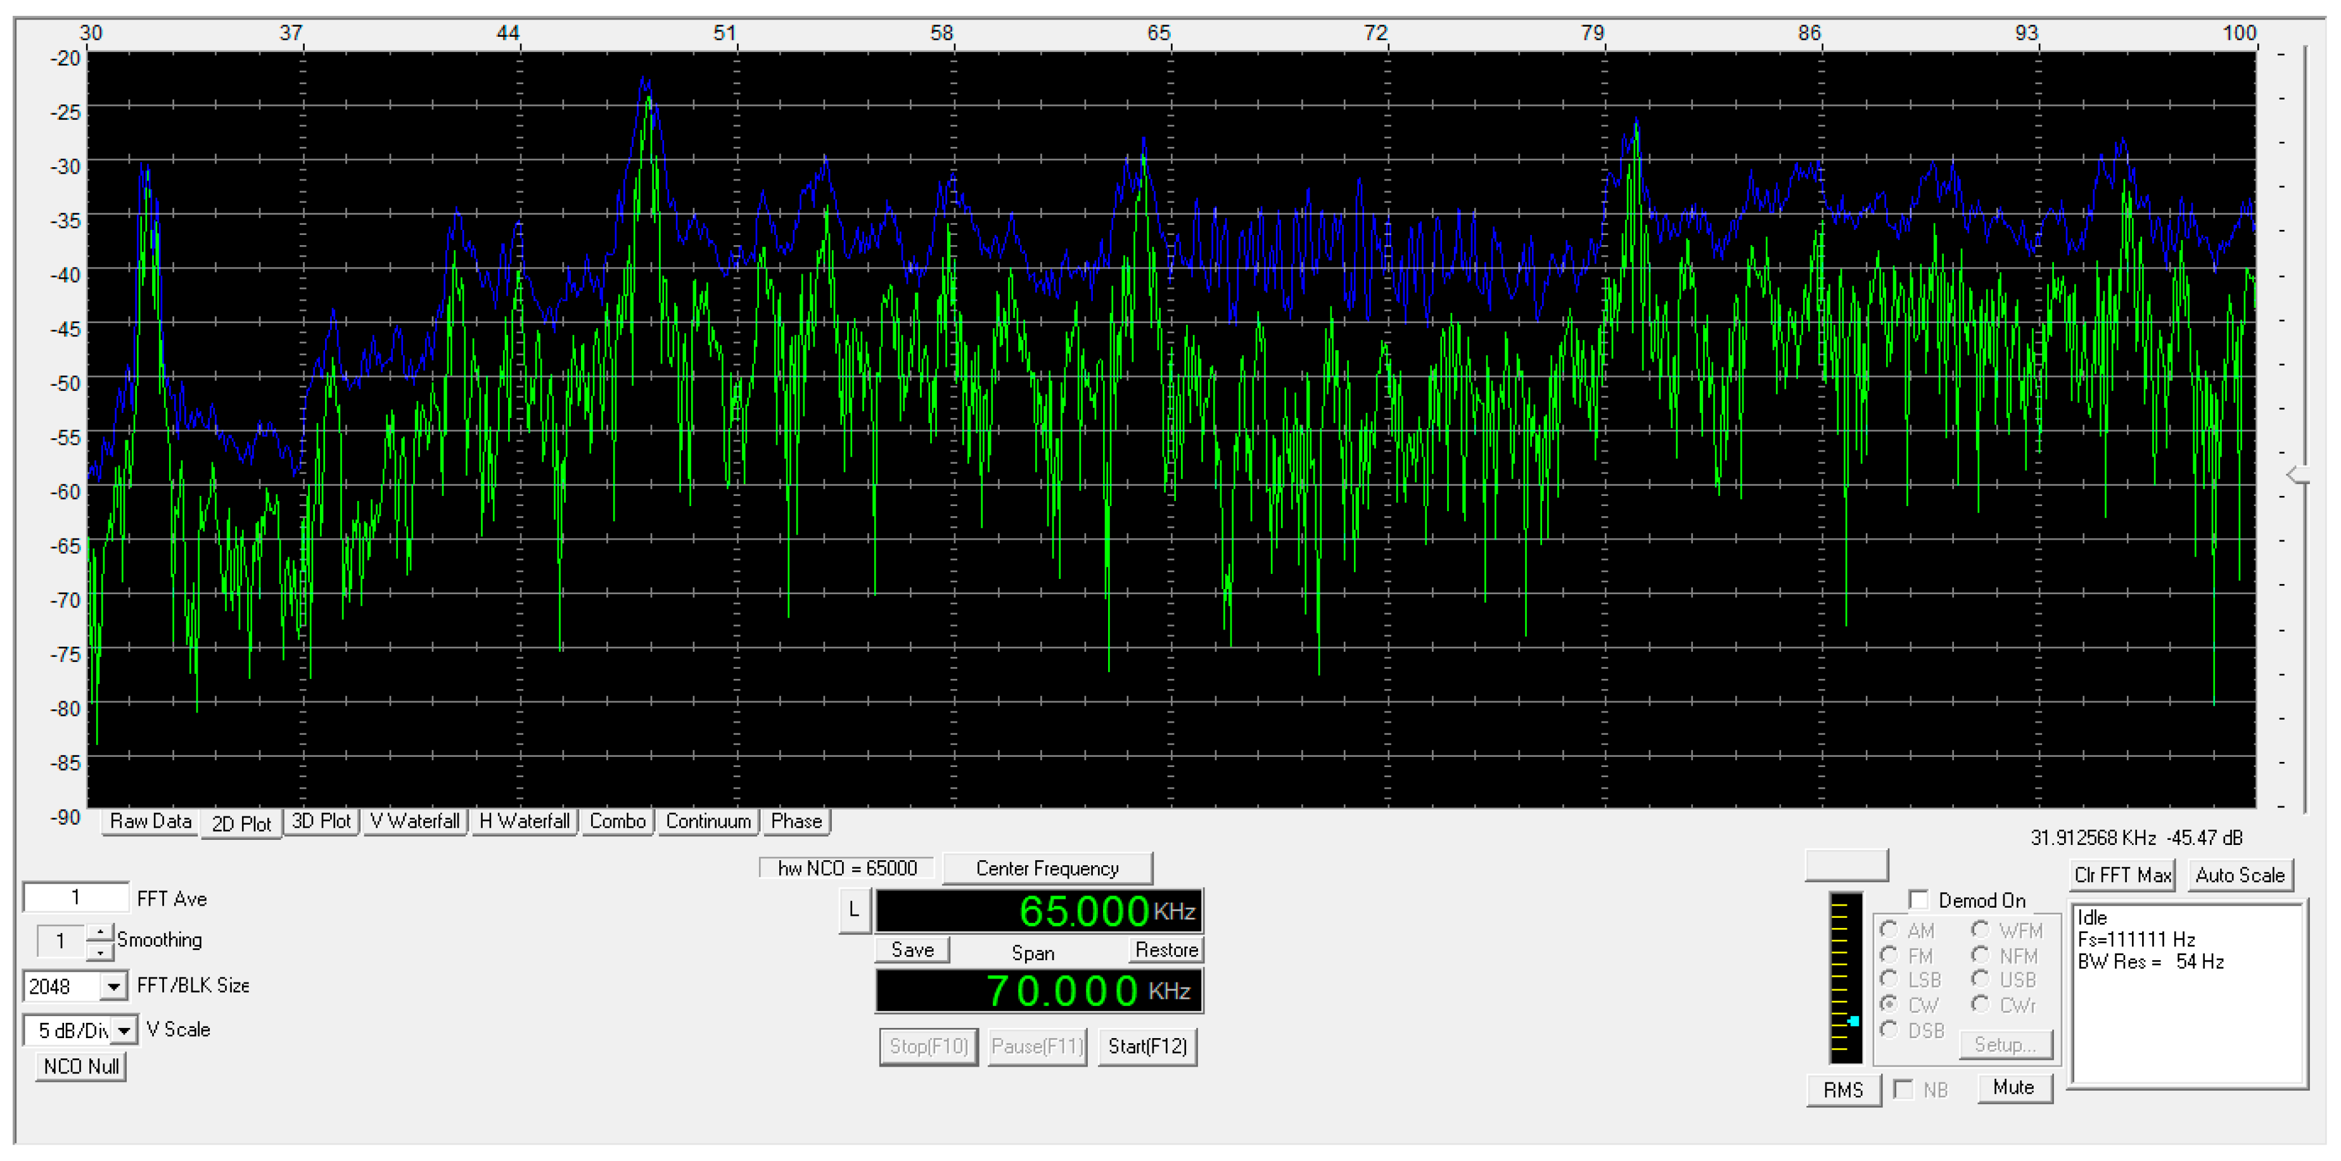Image resolution: width=2341 pixels, height=1161 pixels.
Task: Click the Clr FFT Max button
Action: 2121,875
